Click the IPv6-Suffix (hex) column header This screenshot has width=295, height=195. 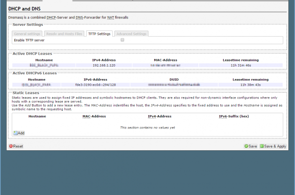click(x=234, y=116)
